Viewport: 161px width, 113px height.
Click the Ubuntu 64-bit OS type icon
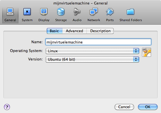pos(147,52)
